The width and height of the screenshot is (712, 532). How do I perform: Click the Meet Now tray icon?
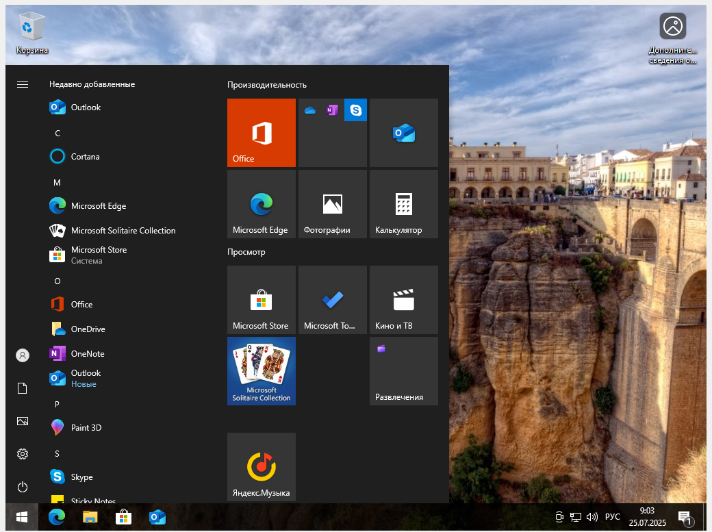click(x=559, y=517)
